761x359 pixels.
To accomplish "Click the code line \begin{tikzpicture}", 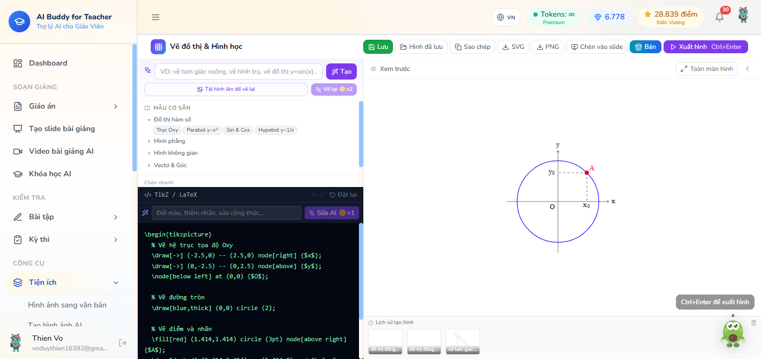I will 178,234.
